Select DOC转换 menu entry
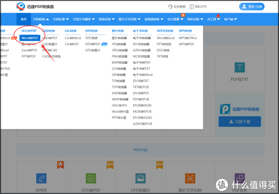 [x=163, y=50]
